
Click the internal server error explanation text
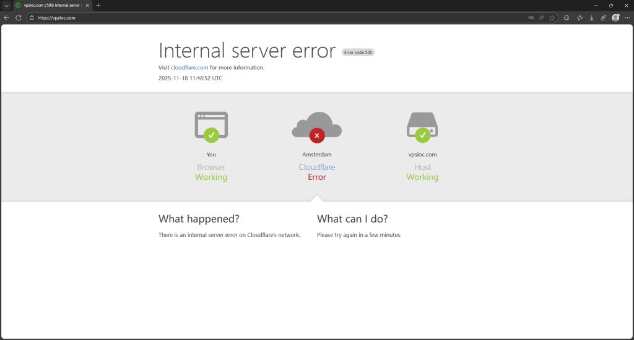click(229, 235)
